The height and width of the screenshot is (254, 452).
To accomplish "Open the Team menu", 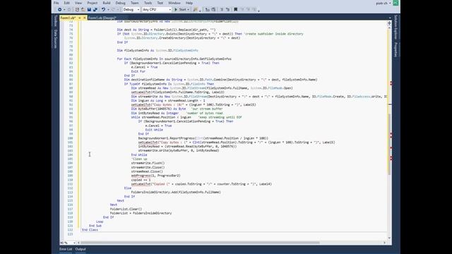I will click(x=135, y=3).
